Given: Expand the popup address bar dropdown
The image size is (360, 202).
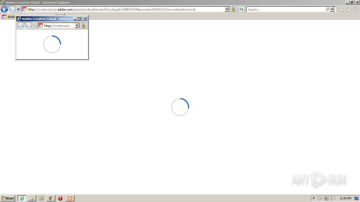Looking at the screenshot, I should tap(77, 26).
